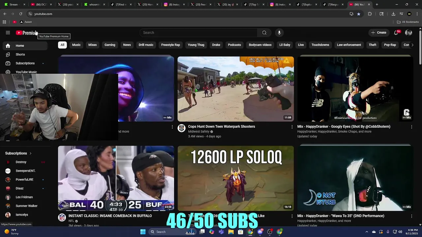422x237 pixels.
Task: Expand the Subscriptions section chevron
Action: (30, 153)
